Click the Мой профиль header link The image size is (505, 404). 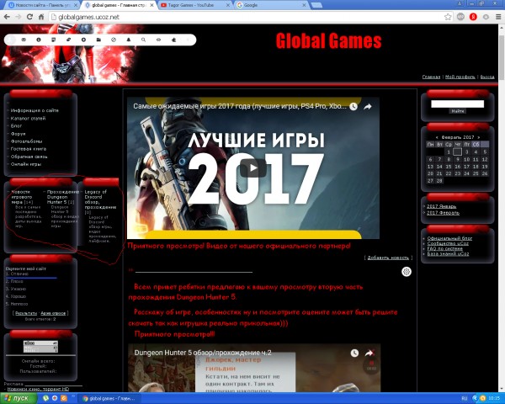point(460,77)
